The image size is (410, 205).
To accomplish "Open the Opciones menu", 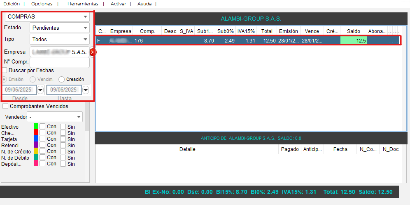I will pos(42,4).
